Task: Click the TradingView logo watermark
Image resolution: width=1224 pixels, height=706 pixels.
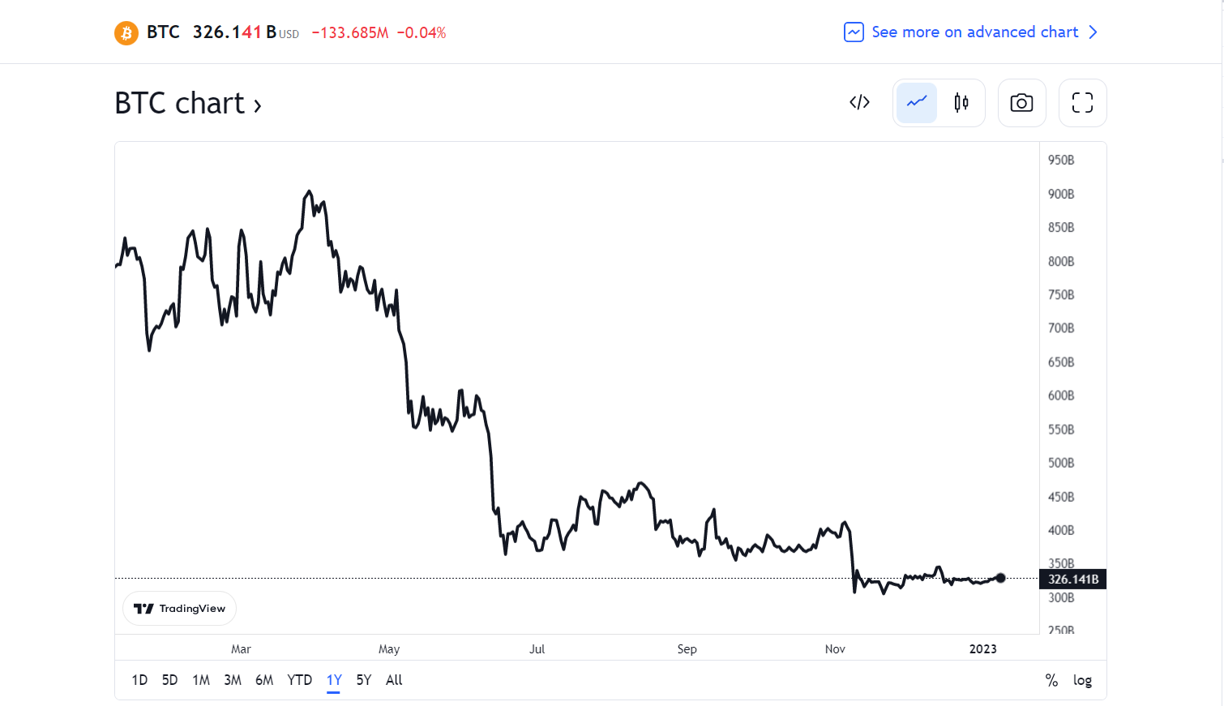Action: 179,608
